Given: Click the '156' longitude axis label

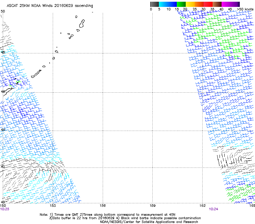Looking at the screenshot, I should pos(103,206).
